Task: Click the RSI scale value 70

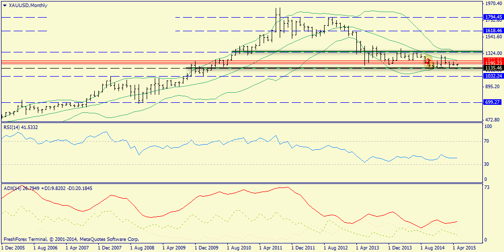Action: [x=487, y=142]
